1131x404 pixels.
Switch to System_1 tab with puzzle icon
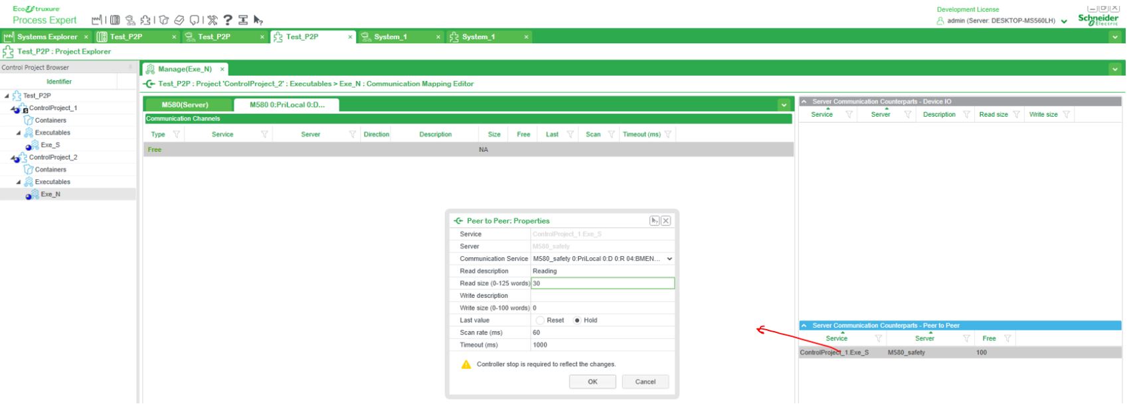[489, 37]
